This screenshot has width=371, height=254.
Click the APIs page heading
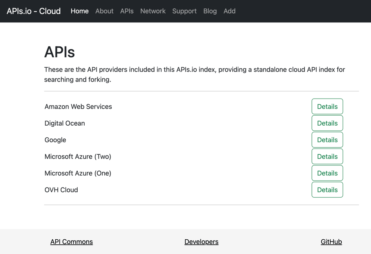(60, 52)
